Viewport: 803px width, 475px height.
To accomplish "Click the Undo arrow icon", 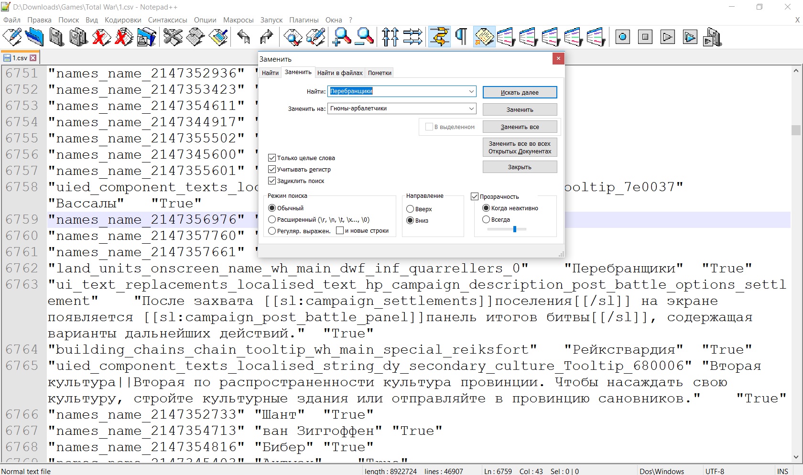I will point(244,37).
